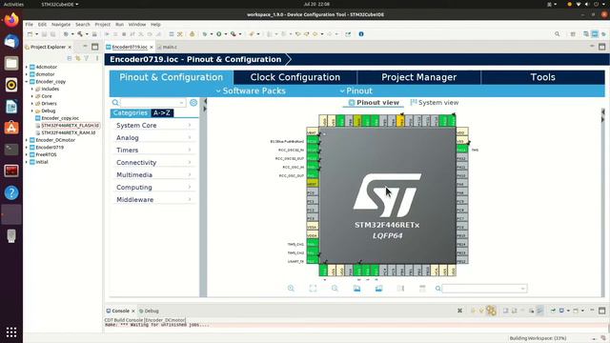Click the Fit view icon below chip
Screen dimensions: 610x343
coord(313,288)
